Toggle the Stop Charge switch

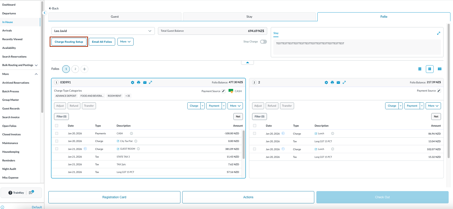263,42
